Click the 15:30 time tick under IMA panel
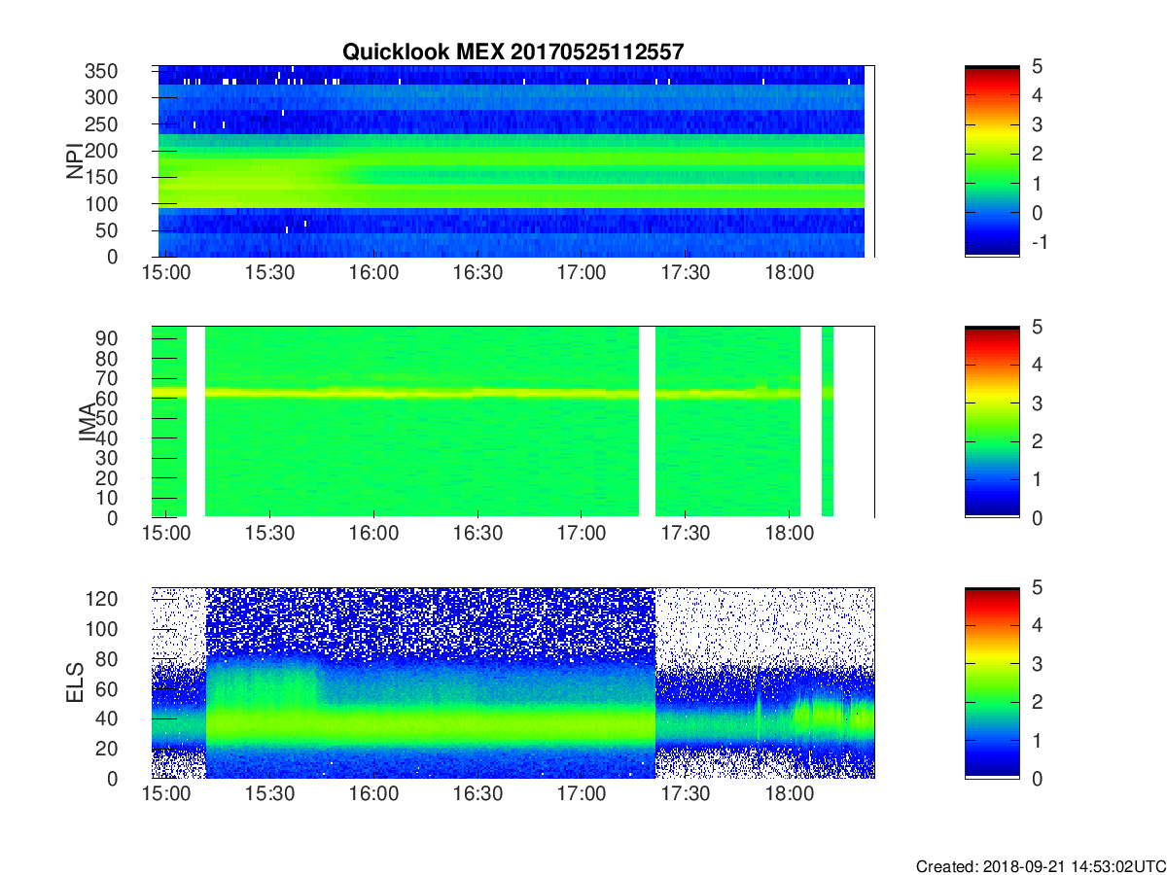Screen dimensions: 1167x875 pyautogui.click(x=270, y=534)
